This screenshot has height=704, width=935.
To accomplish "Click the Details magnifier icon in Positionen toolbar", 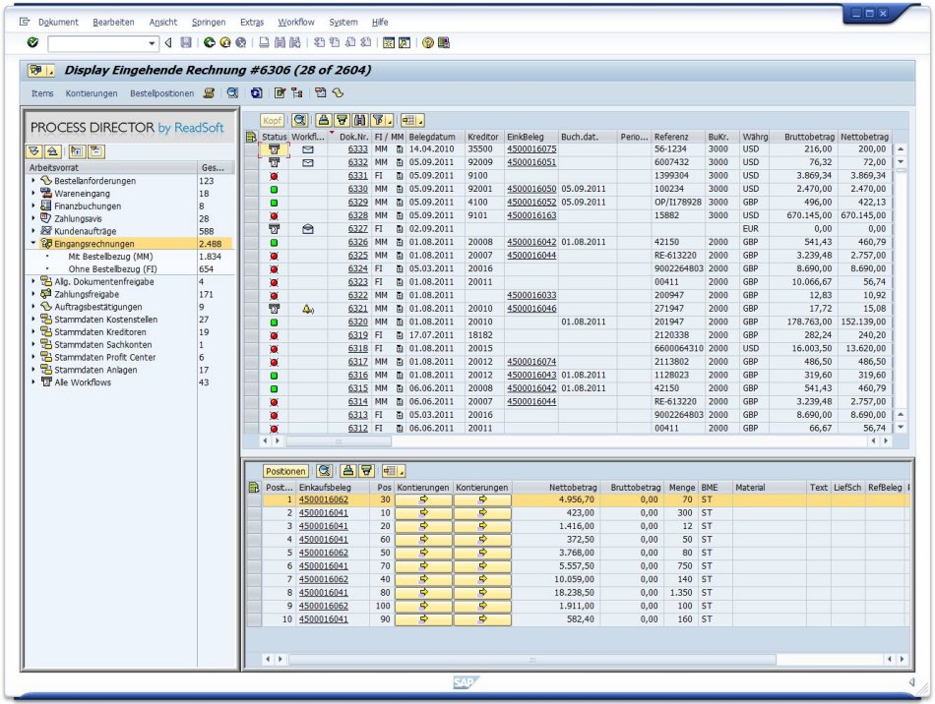I will [325, 471].
